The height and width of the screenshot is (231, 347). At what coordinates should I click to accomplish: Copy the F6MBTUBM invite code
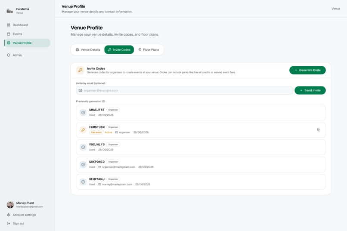click(x=319, y=130)
